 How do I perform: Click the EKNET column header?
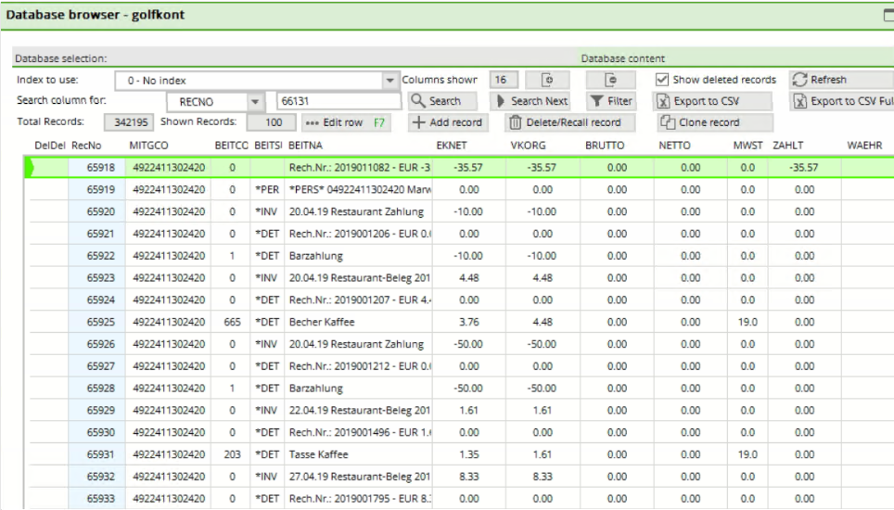(450, 146)
